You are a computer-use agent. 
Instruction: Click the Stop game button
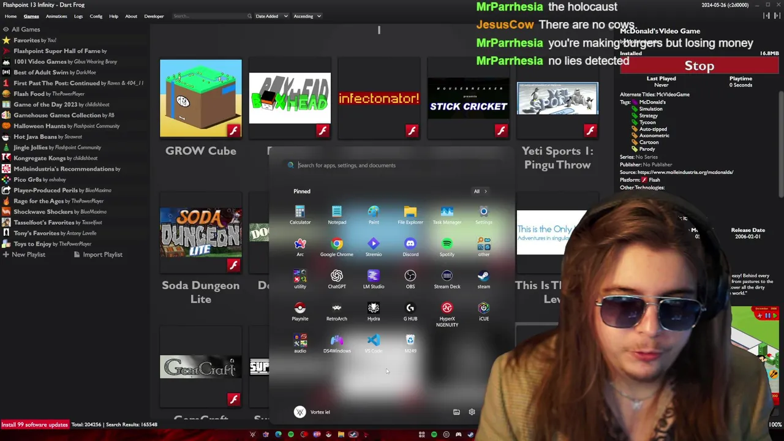pos(699,66)
